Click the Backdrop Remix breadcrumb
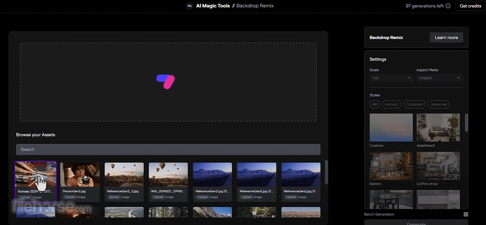Image resolution: width=486 pixels, height=225 pixels. pos(255,6)
